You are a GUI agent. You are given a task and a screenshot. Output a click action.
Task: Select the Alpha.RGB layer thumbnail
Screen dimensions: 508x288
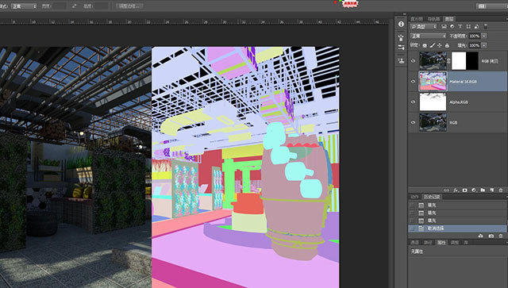pos(433,102)
